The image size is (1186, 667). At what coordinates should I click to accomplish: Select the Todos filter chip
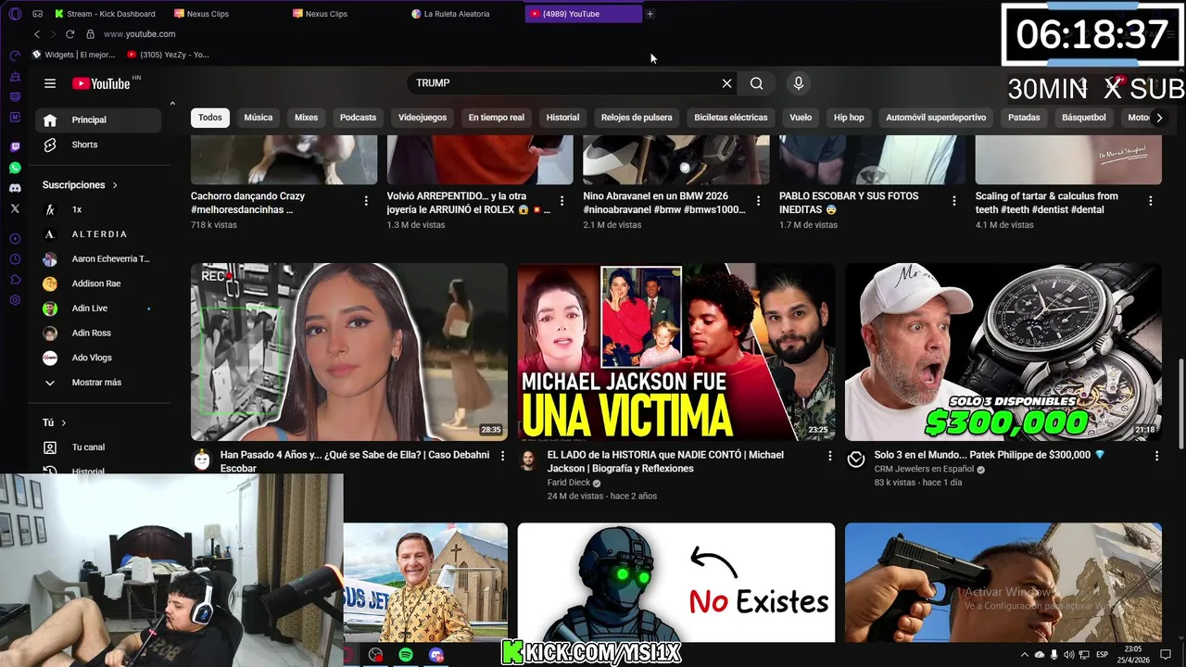coord(210,118)
